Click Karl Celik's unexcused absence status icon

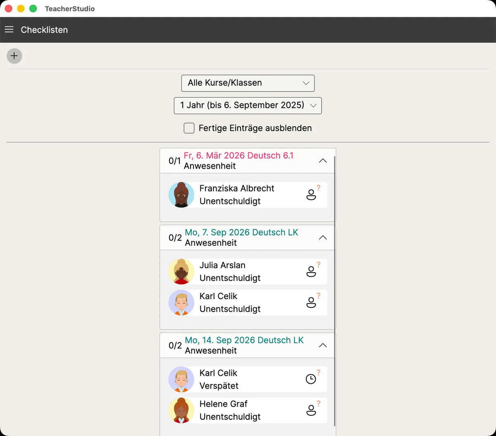pyautogui.click(x=312, y=302)
